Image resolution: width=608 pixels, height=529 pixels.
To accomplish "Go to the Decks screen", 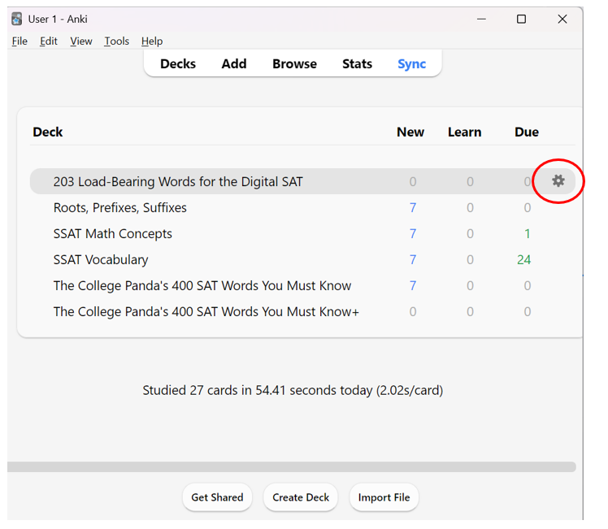I will pyautogui.click(x=178, y=63).
